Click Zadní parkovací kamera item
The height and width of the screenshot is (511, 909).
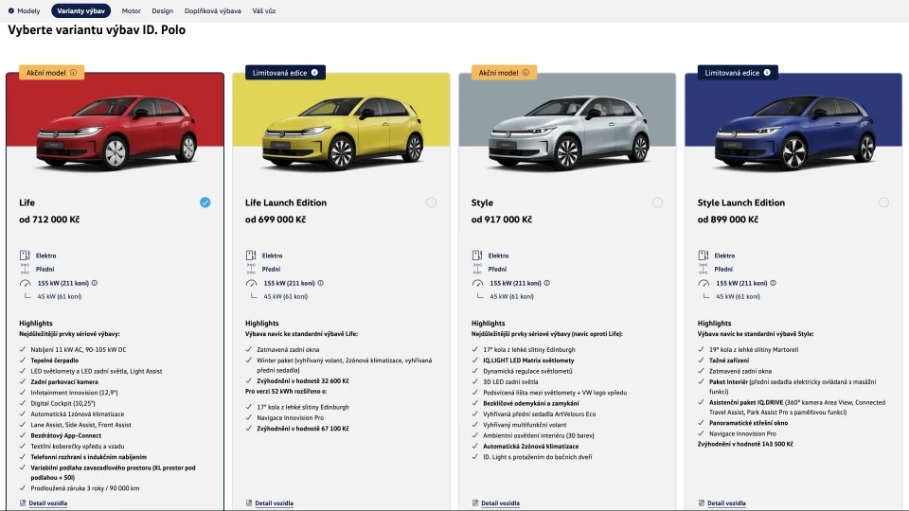pos(64,381)
